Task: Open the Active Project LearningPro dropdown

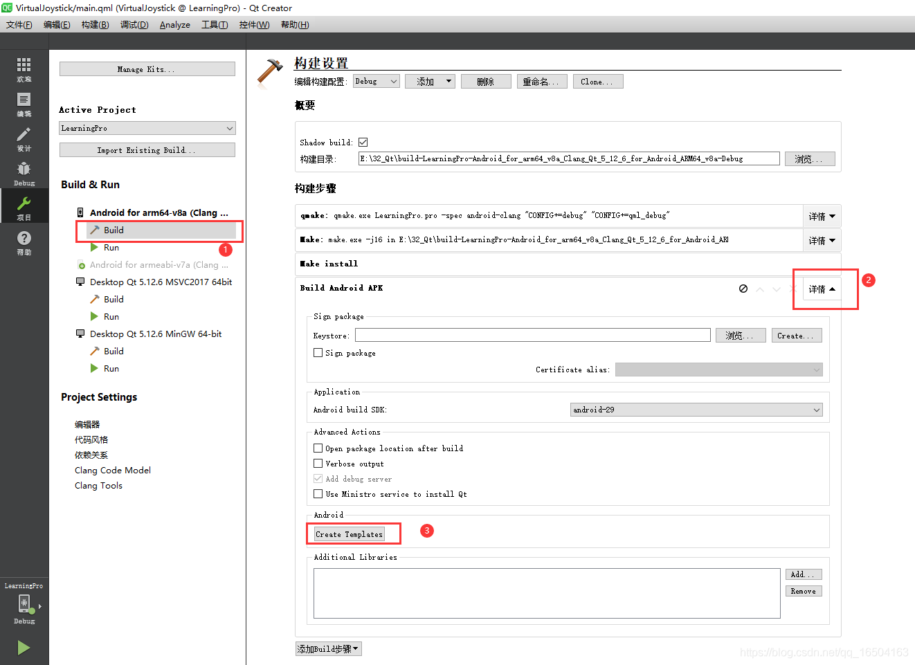Action: point(147,128)
